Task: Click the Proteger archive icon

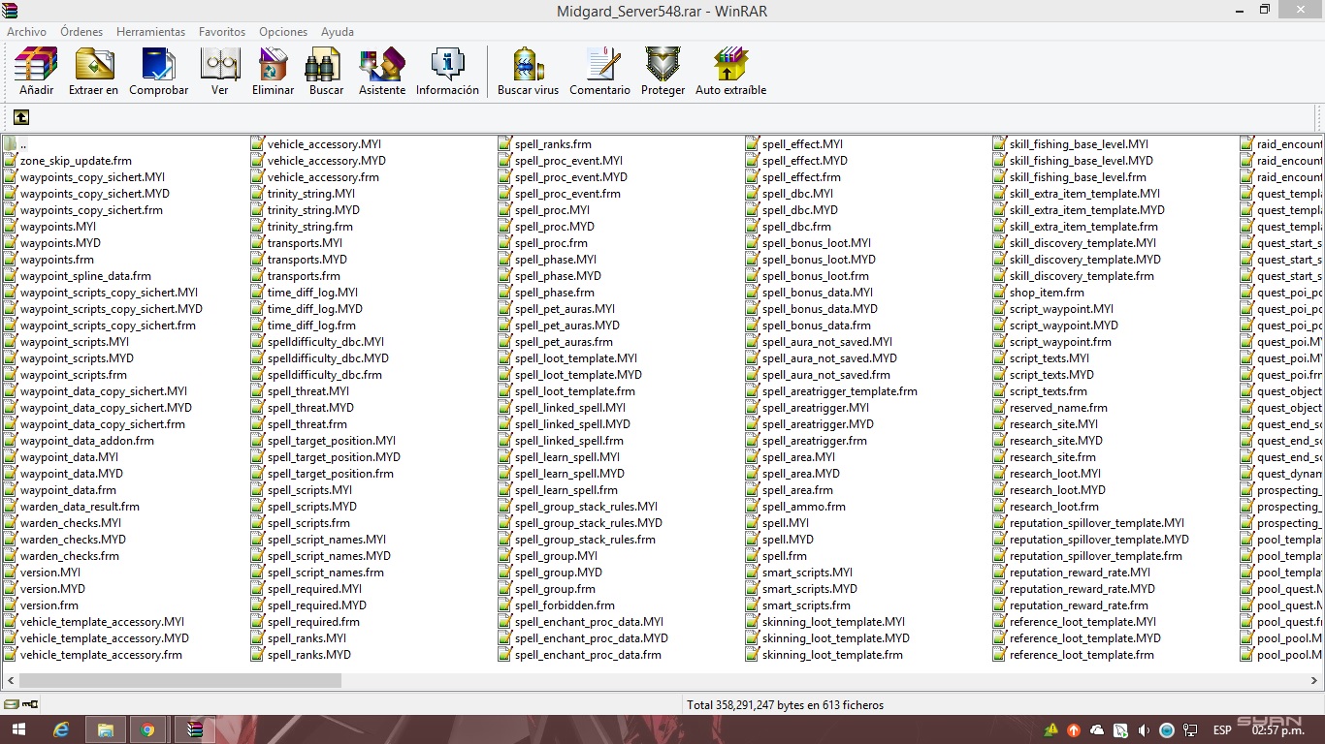Action: (x=662, y=66)
